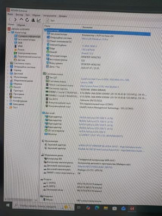Select the AIDA64 root node in the tree
The width and height of the screenshot is (162, 216).
(x=19, y=29)
